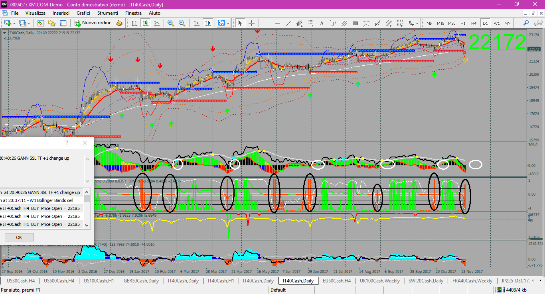Select the horizontal line tool
The image size is (545, 294).
277,23
